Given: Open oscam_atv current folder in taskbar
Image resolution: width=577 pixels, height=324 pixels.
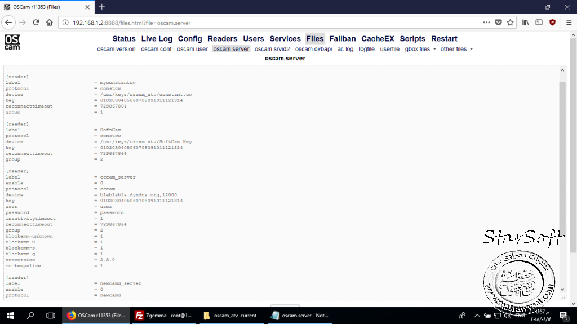Looking at the screenshot, I should coord(232,316).
